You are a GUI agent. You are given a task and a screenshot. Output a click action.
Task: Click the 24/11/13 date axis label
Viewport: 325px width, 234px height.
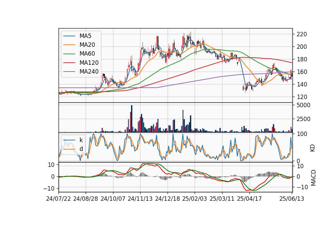point(140,199)
